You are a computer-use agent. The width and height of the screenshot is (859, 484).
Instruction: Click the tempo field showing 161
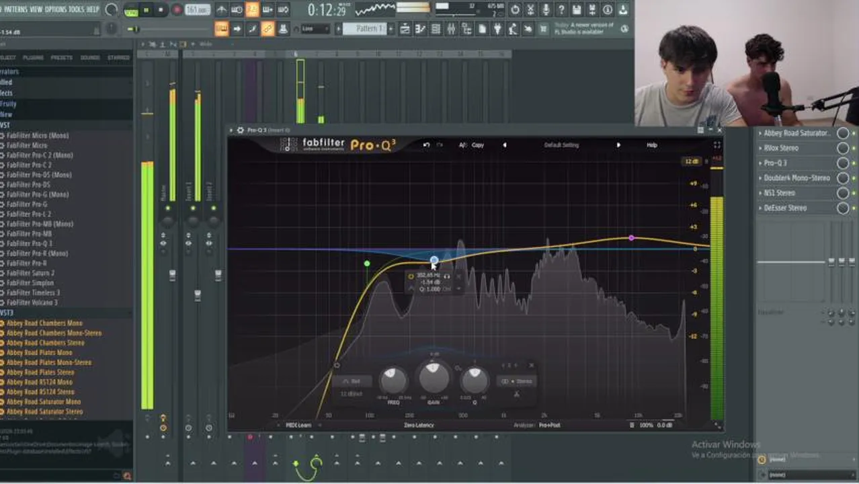[x=198, y=10]
